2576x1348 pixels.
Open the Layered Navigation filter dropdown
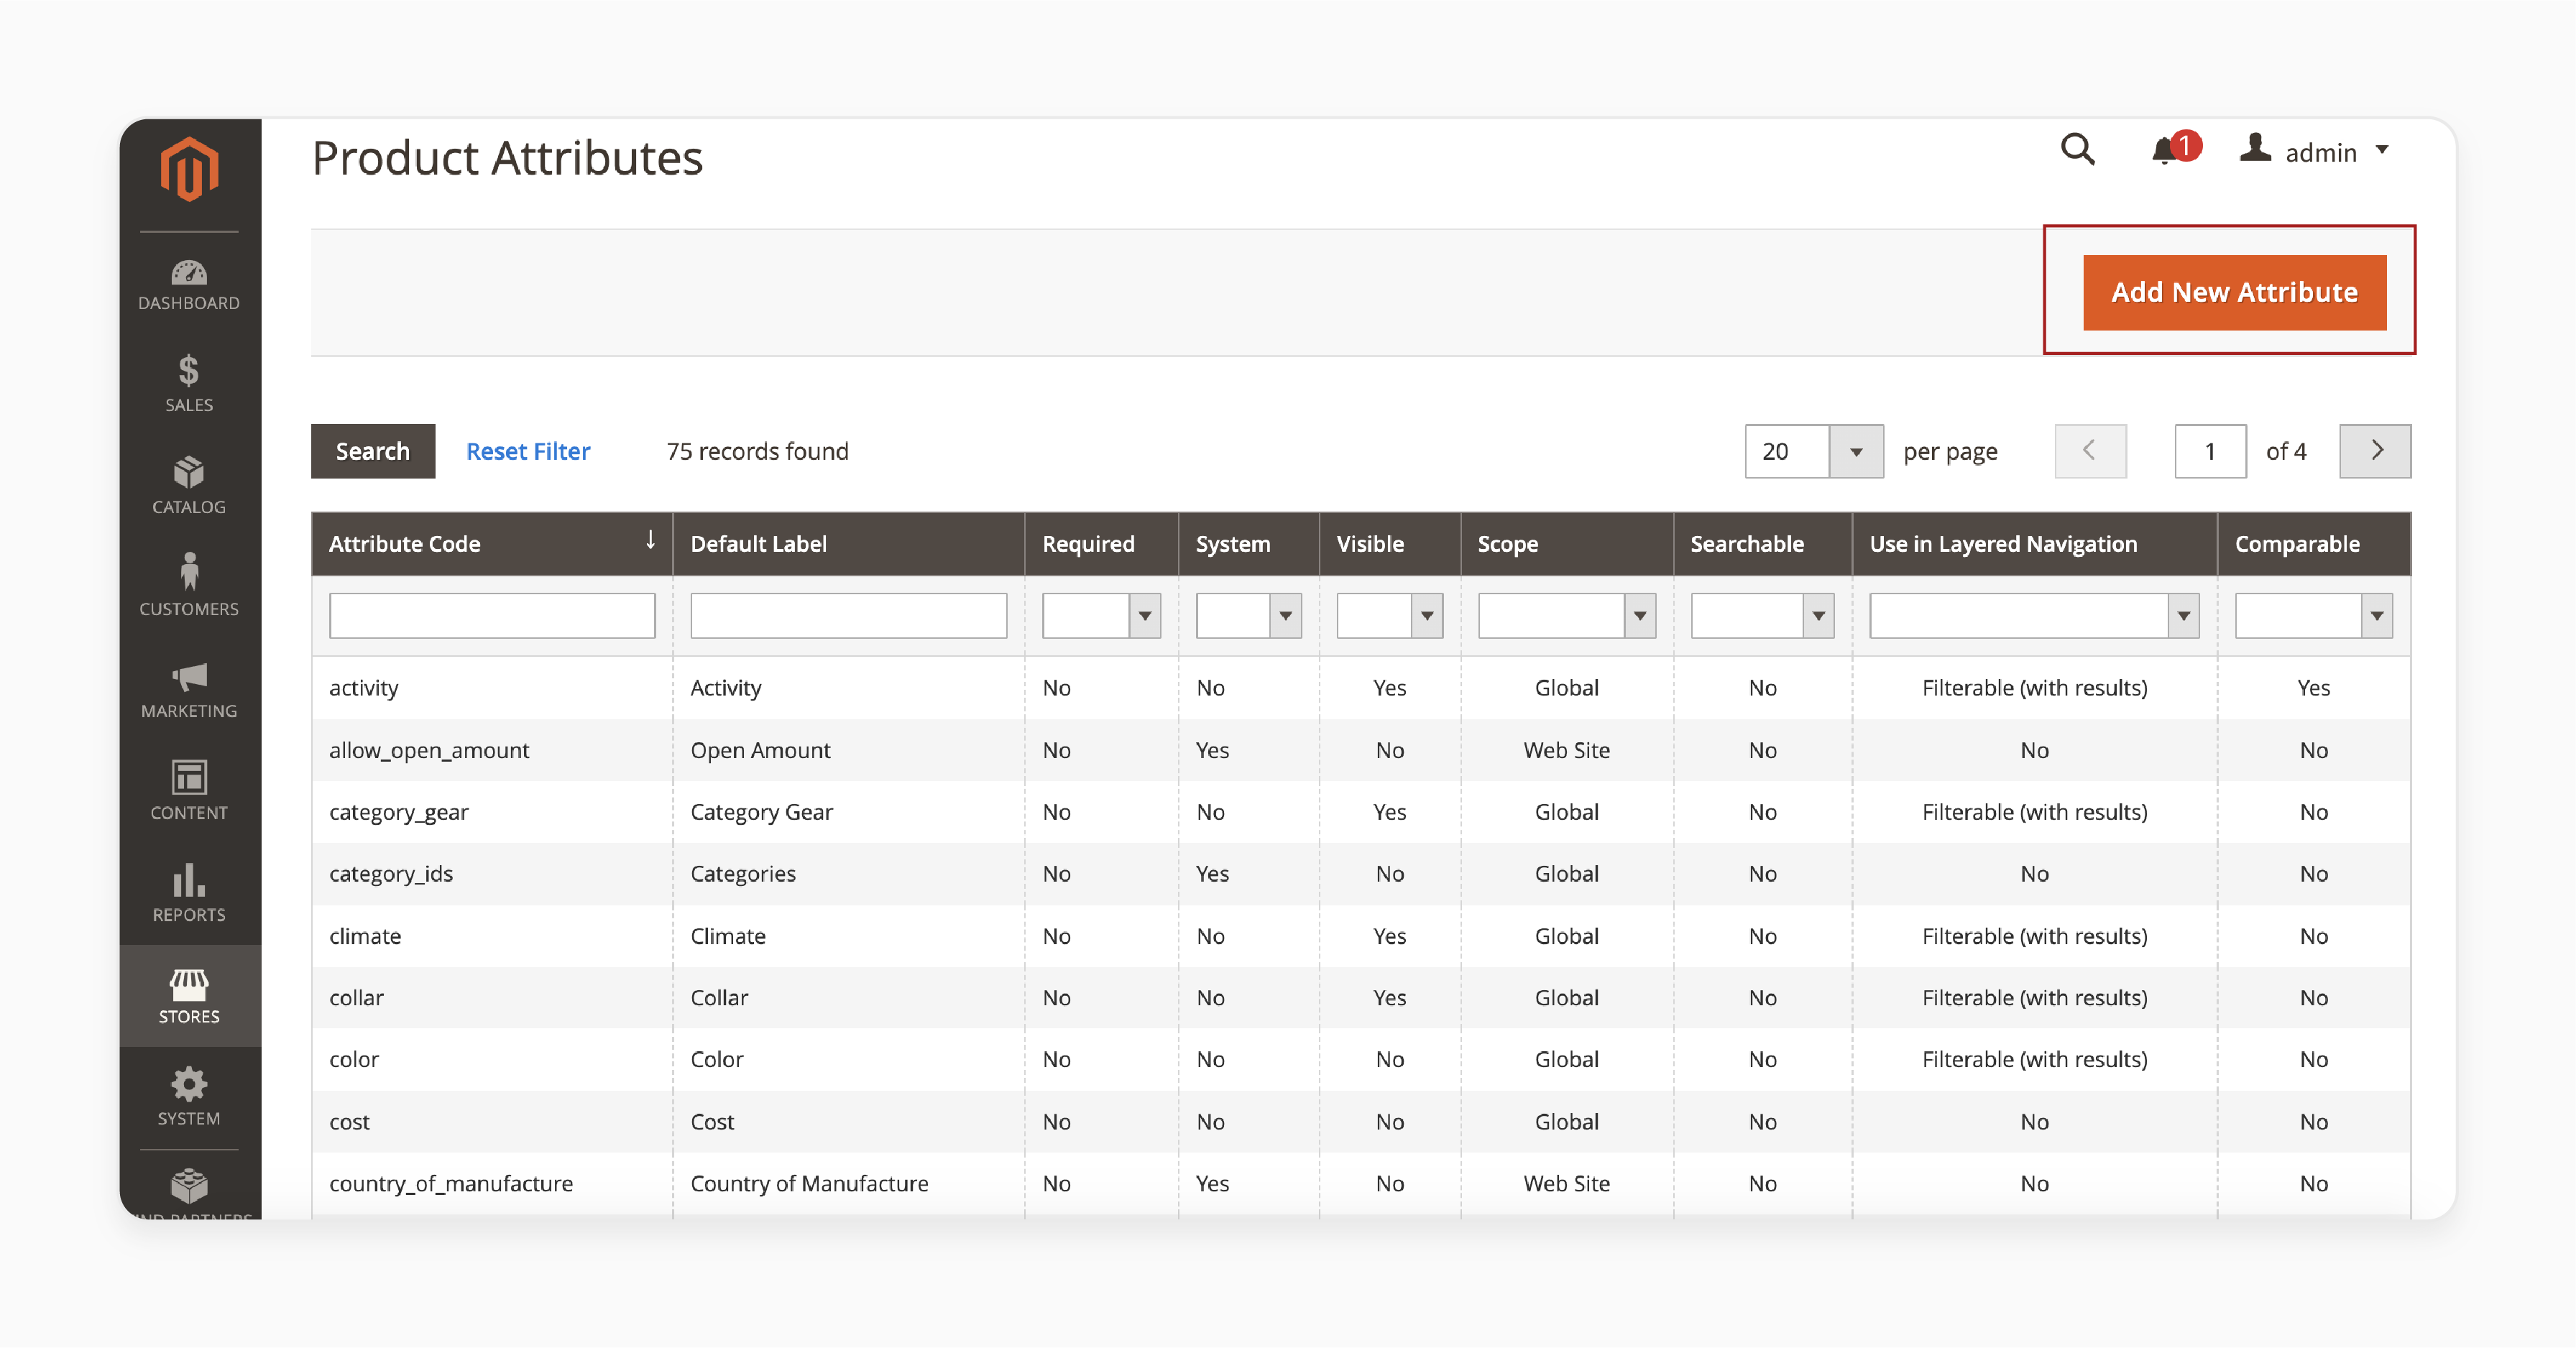pos(2035,616)
